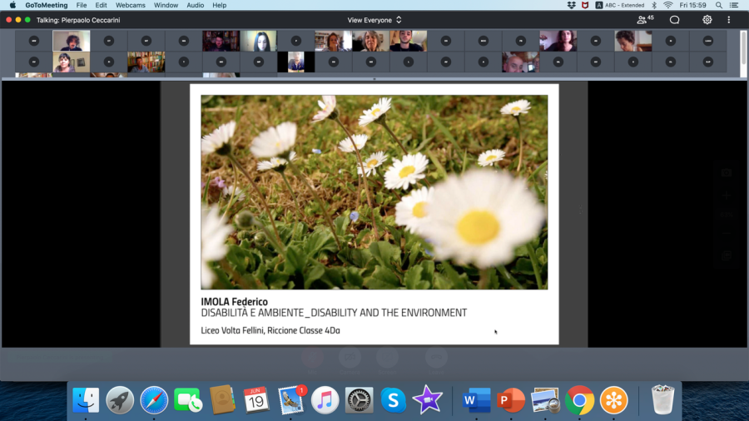
Task: Open the Apple menu
Action: tap(12, 5)
